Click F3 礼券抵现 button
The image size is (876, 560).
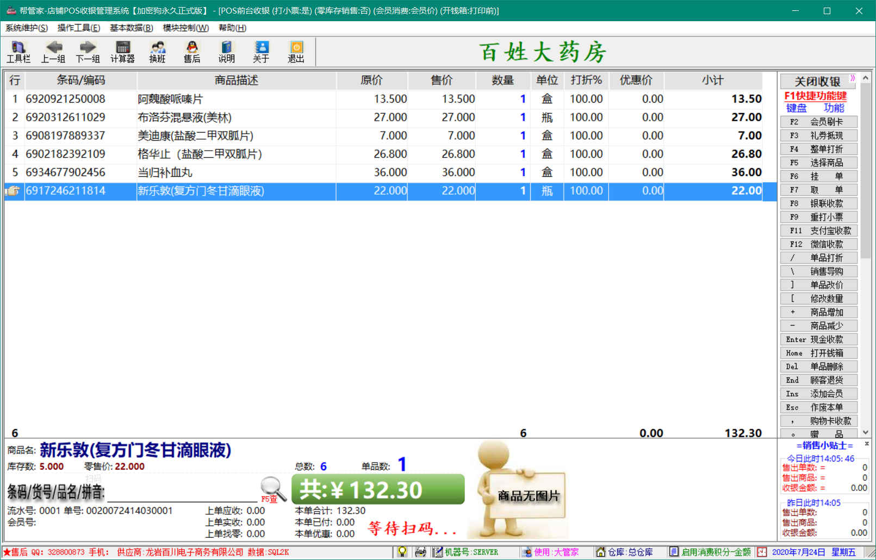[x=819, y=135]
